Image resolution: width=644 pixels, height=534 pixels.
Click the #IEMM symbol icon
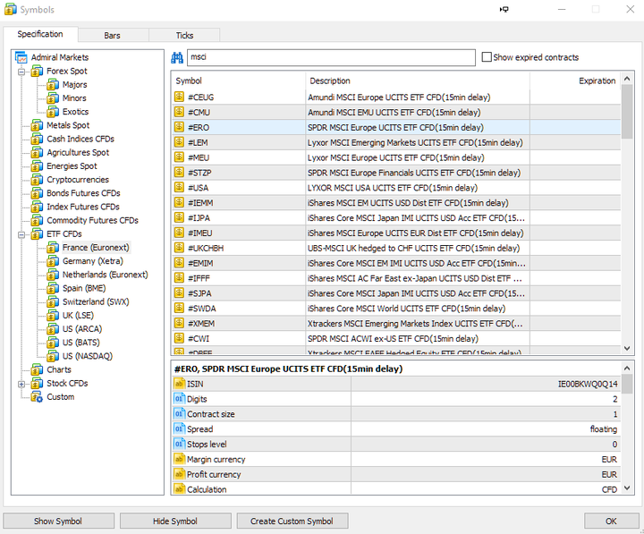(179, 202)
